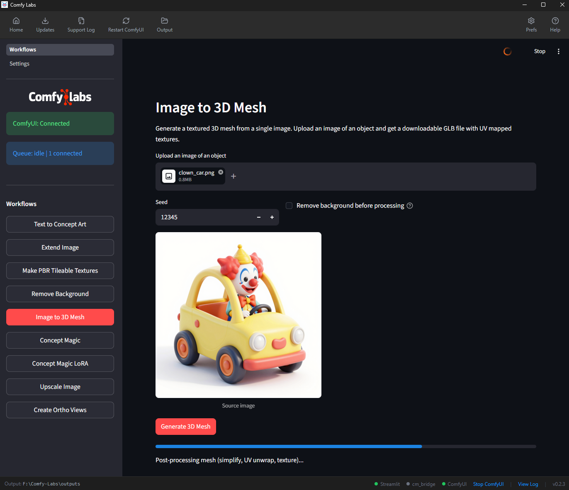Click the output path F:\Comfy-Labs\outputs
569x490 pixels.
(51, 484)
